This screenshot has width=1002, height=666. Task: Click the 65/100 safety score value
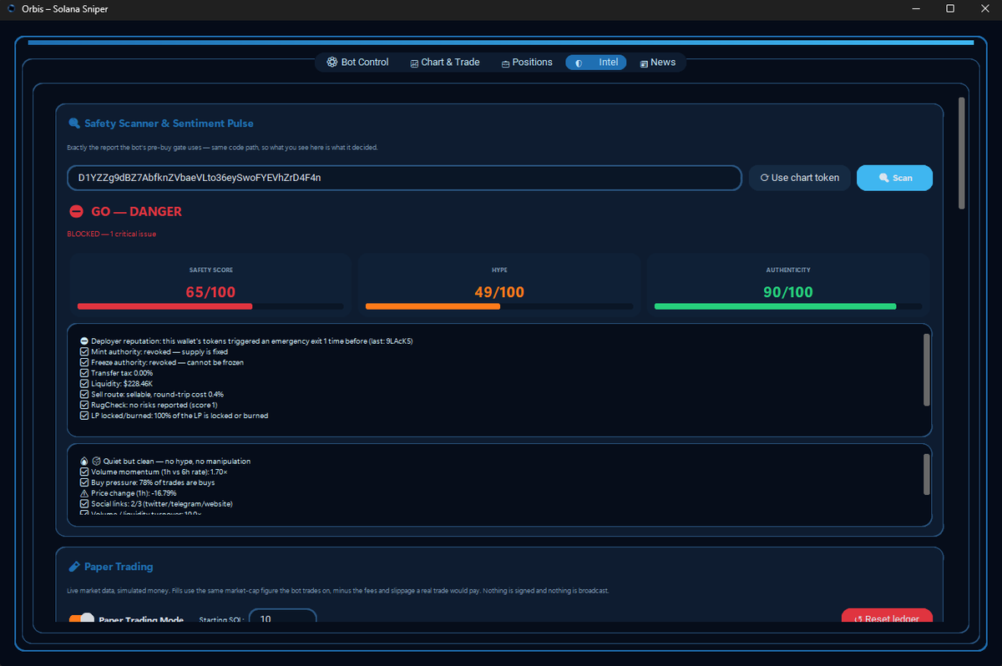210,292
